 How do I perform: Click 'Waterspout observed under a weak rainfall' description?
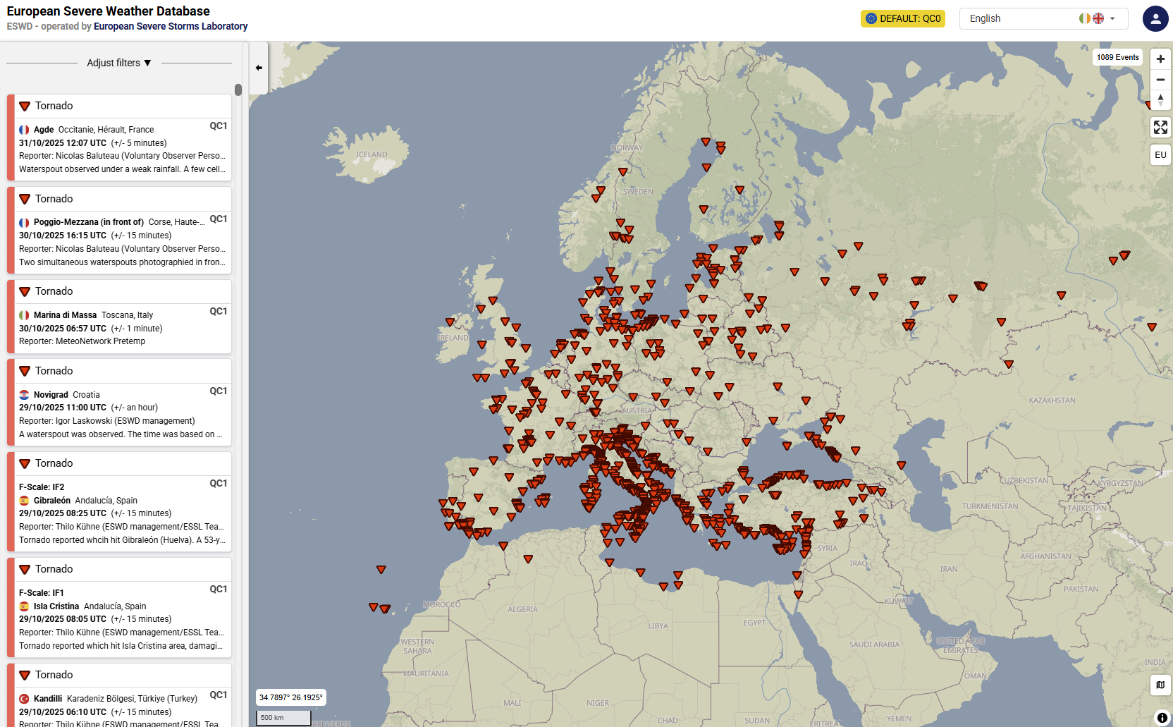(x=122, y=169)
